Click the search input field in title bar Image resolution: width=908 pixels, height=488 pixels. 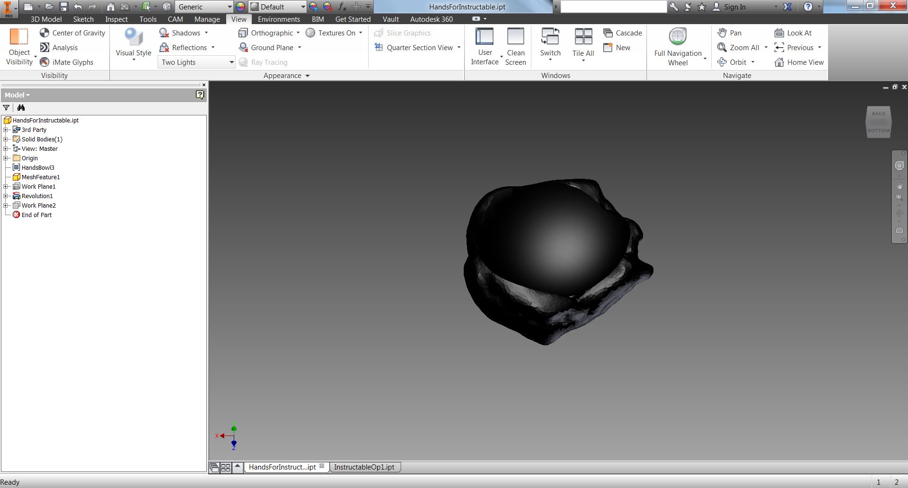(x=613, y=7)
